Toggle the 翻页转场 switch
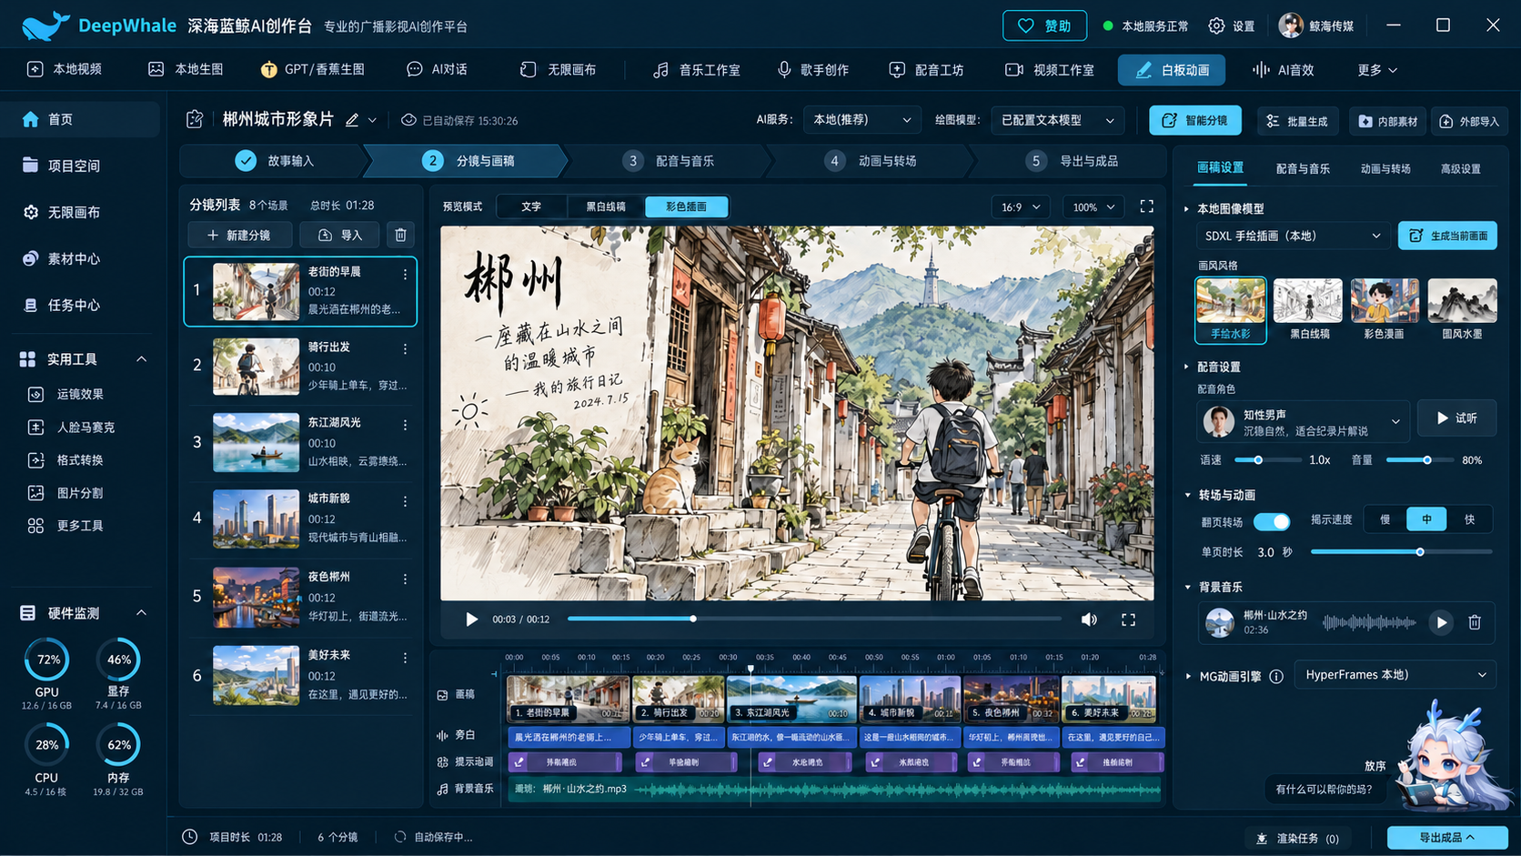This screenshot has width=1521, height=856. pos(1272,521)
